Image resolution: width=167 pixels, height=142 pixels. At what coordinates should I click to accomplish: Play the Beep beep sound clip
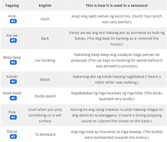click(x=13, y=63)
